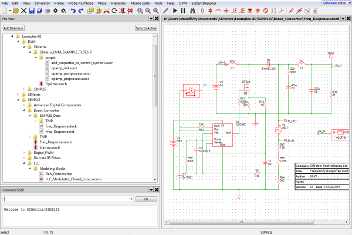Open the Schematic Editor dropdown at top right

click(x=350, y=3)
